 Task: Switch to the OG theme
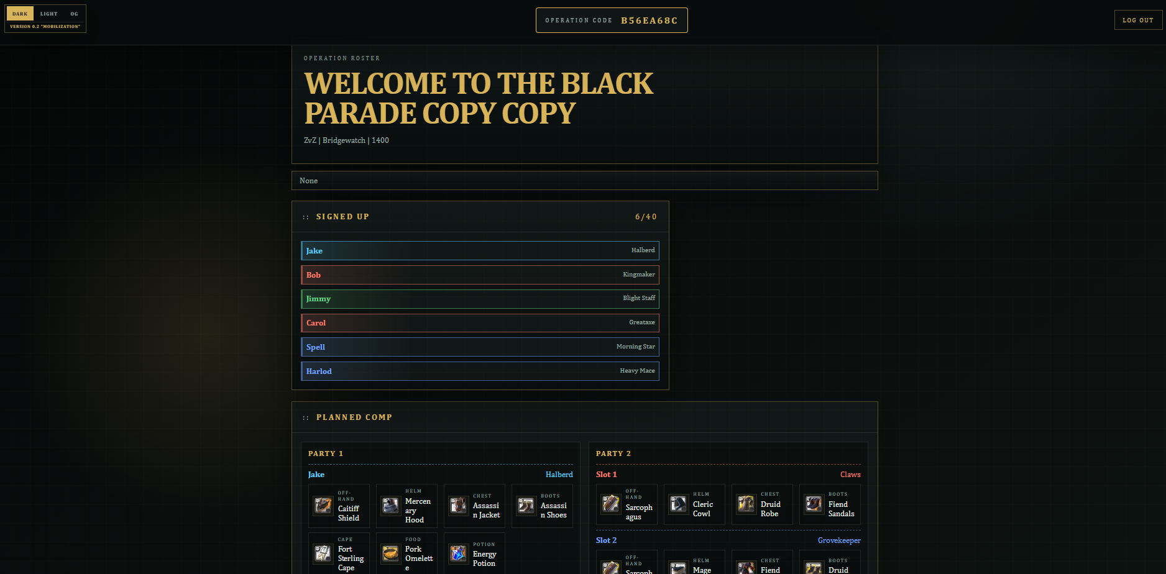pos(74,14)
